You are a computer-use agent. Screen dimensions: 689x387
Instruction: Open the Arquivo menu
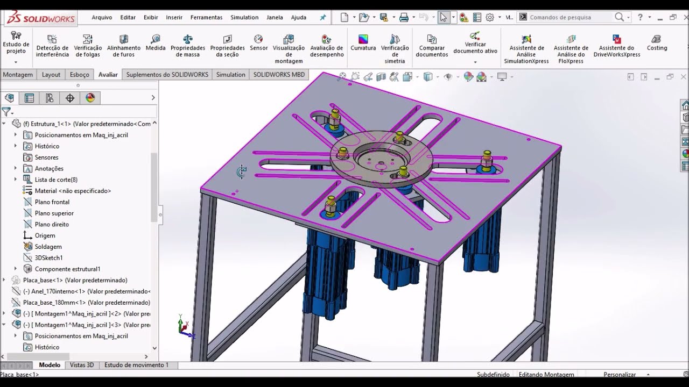pyautogui.click(x=102, y=17)
